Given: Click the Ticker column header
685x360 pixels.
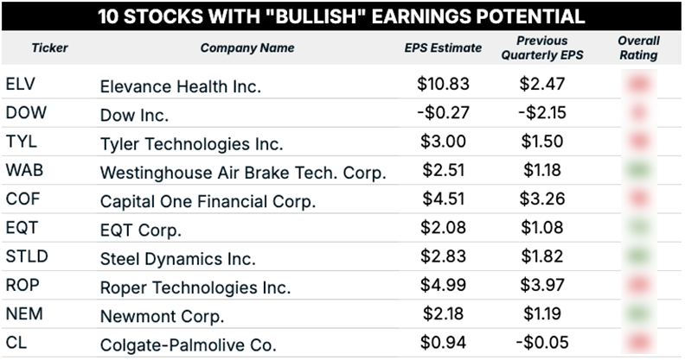Looking at the screenshot, I should [50, 48].
